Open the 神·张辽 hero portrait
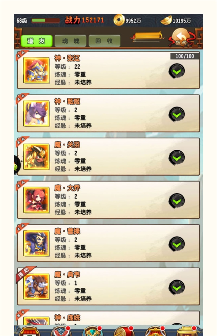The image size is (217, 336). click(x=36, y=70)
